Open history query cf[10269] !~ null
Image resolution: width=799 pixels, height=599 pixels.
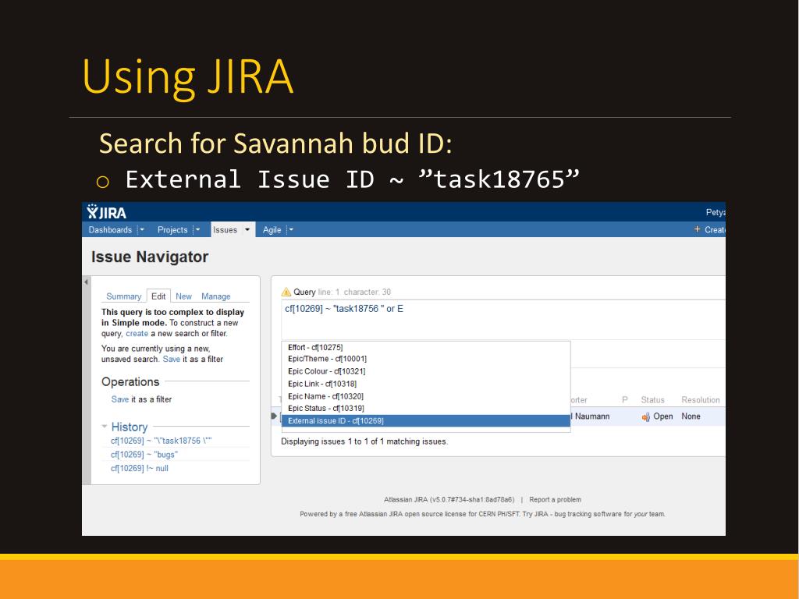click(139, 468)
